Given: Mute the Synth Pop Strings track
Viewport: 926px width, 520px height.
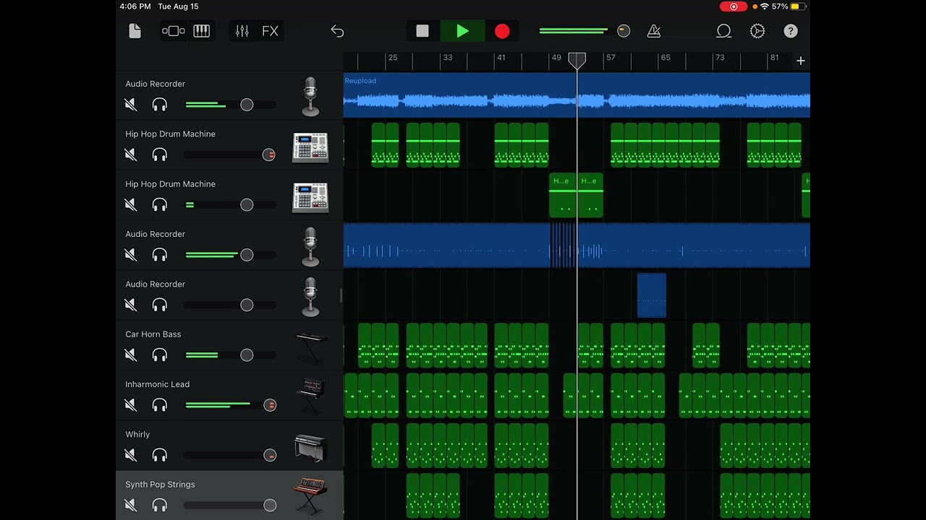Looking at the screenshot, I should tap(131, 505).
